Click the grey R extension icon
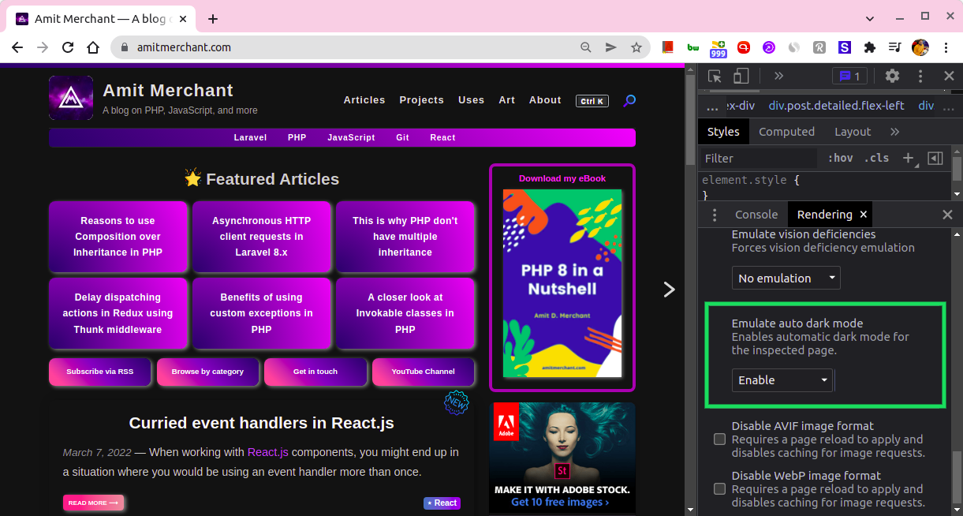Screen dimensions: 963x516 [819, 47]
